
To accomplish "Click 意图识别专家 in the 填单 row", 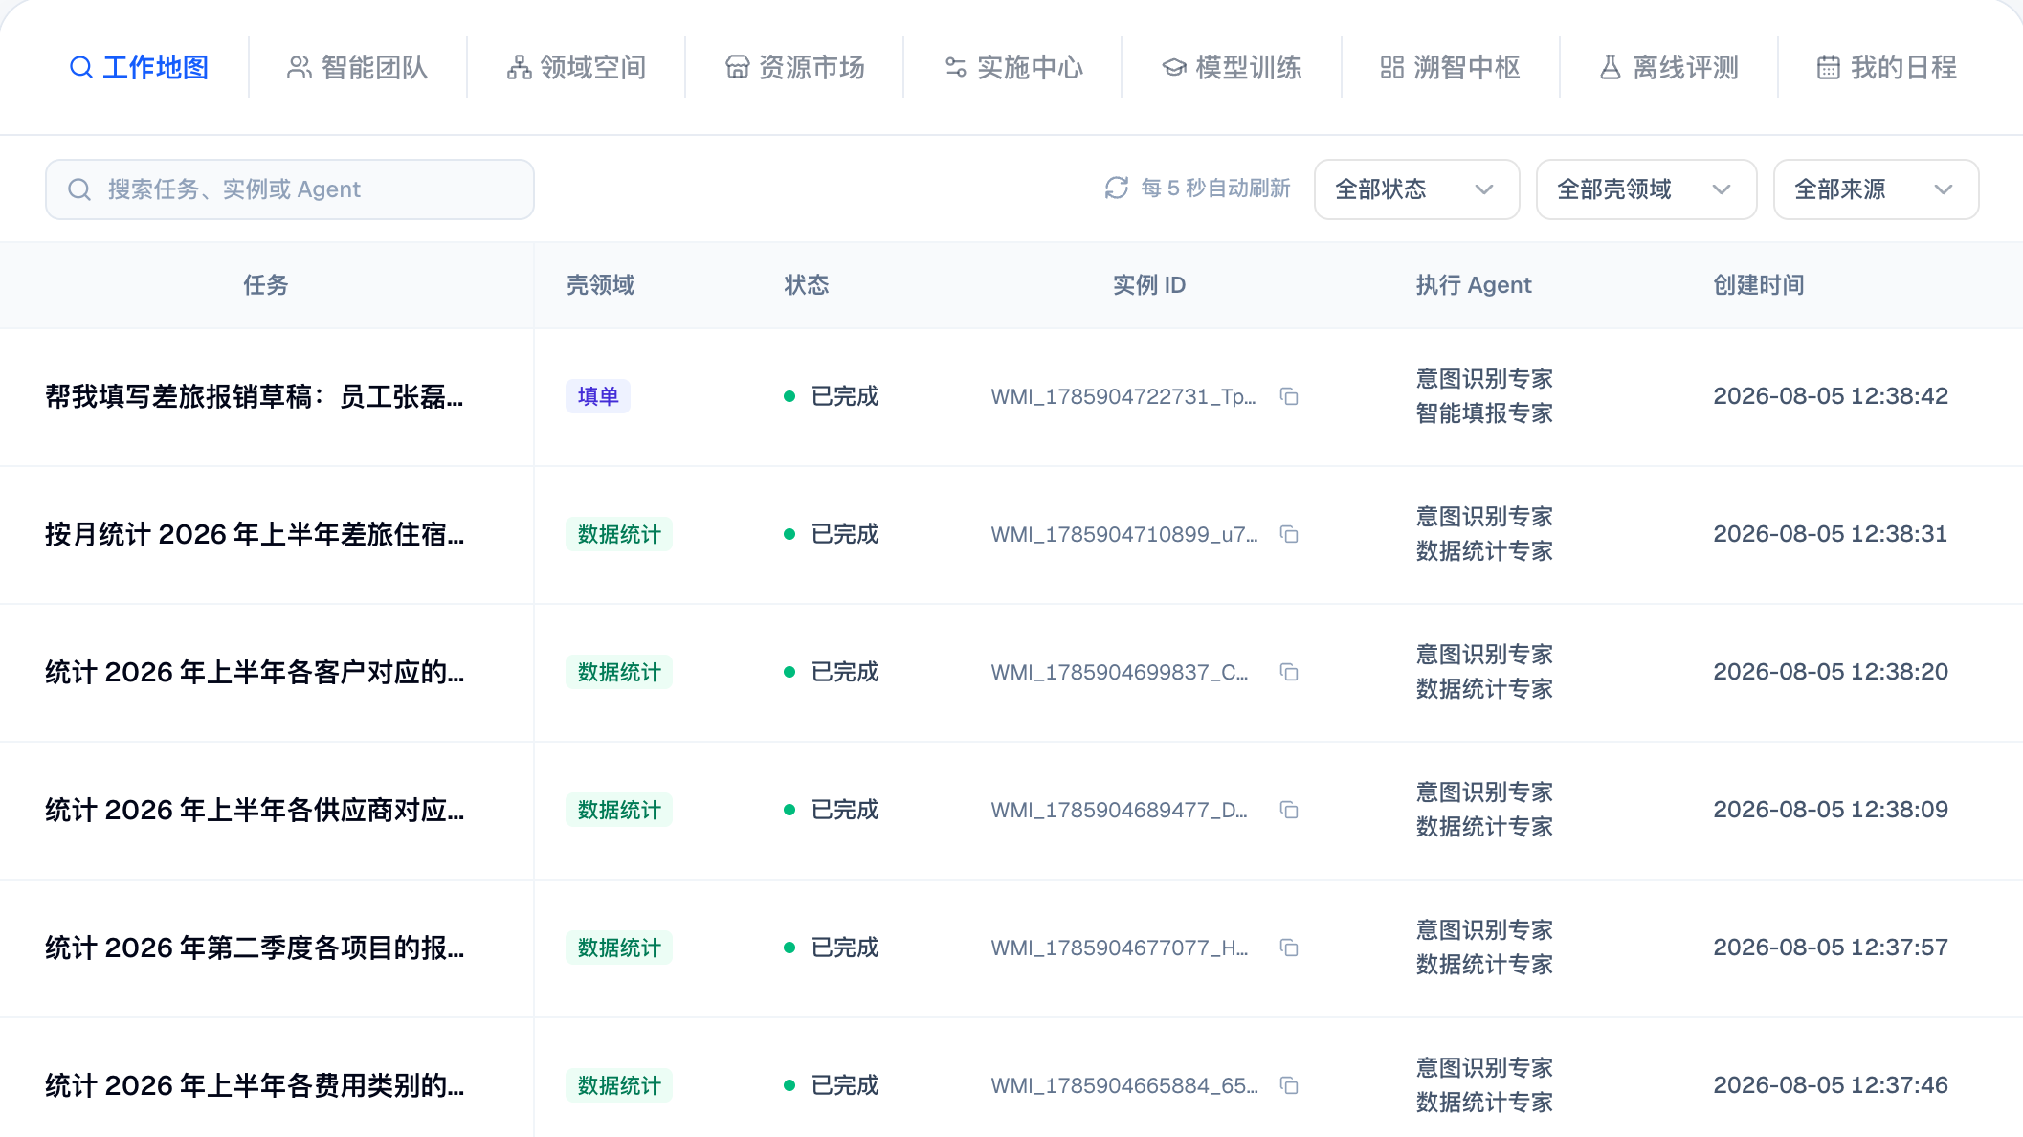I will pos(1484,379).
